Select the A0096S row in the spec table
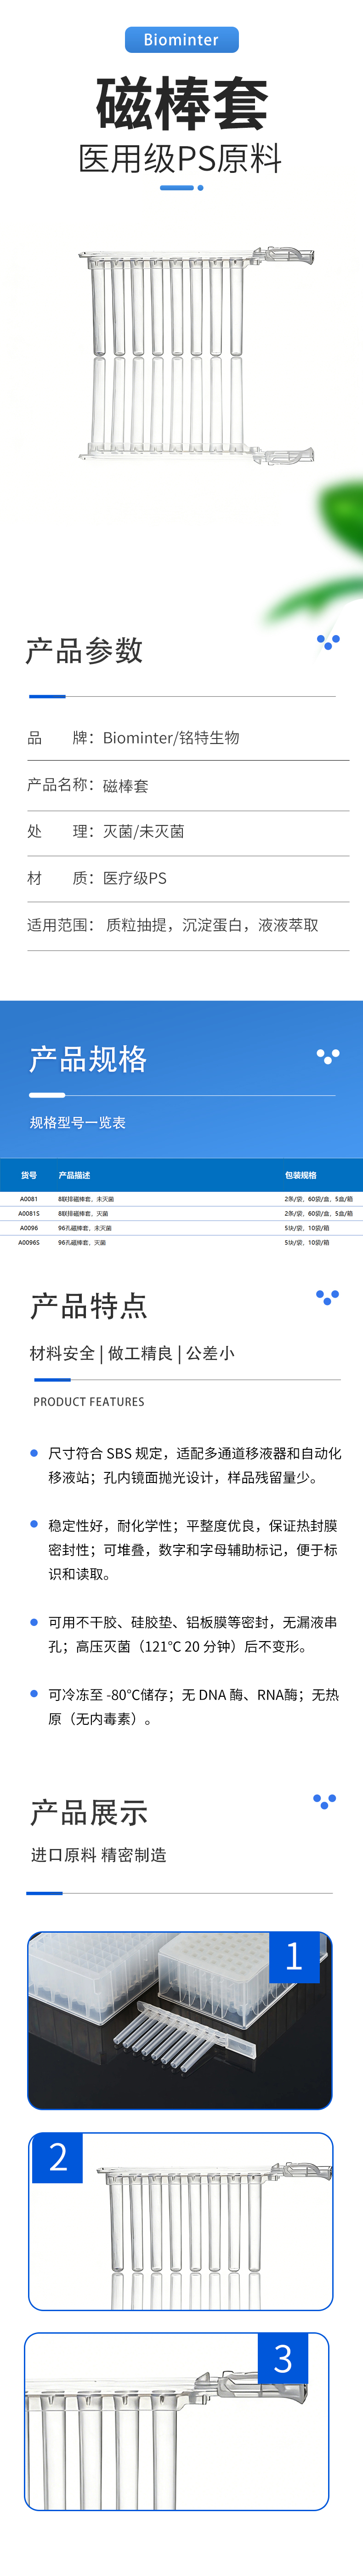The width and height of the screenshot is (363, 2576). (x=181, y=1242)
